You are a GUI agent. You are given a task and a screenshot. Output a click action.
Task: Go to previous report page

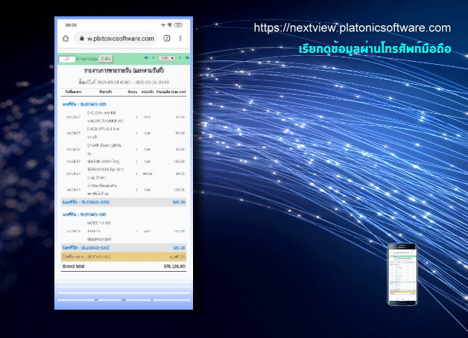[x=153, y=58]
